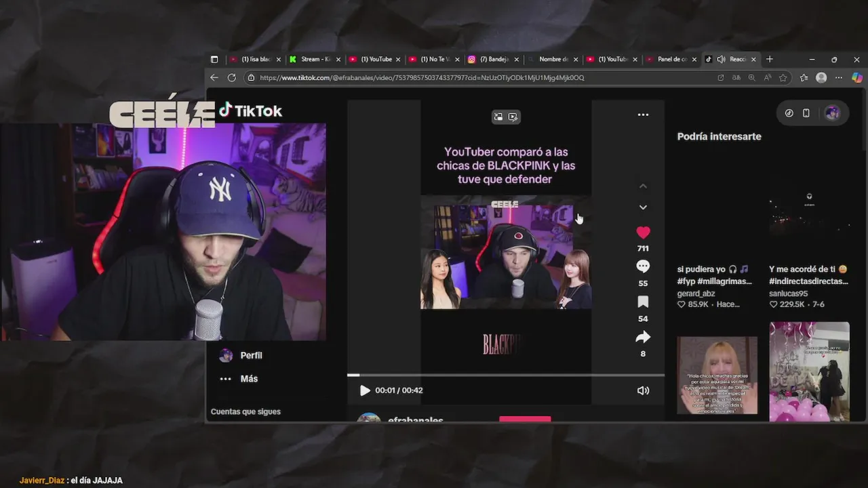Screen dimensions: 868x488
Task: Open tab actions menu icon
Action: pos(214,59)
